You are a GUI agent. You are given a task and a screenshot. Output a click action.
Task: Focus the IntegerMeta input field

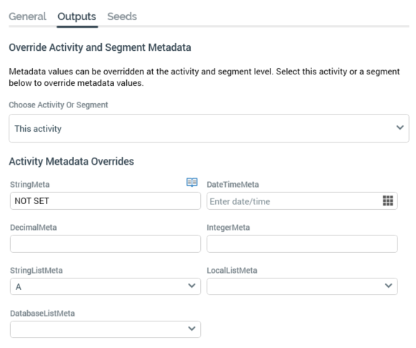302,243
